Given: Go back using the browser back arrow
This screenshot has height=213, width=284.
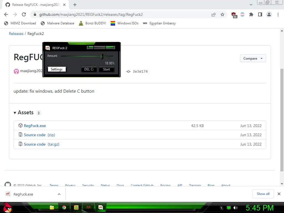Looking at the screenshot, I should tap(6, 14).
